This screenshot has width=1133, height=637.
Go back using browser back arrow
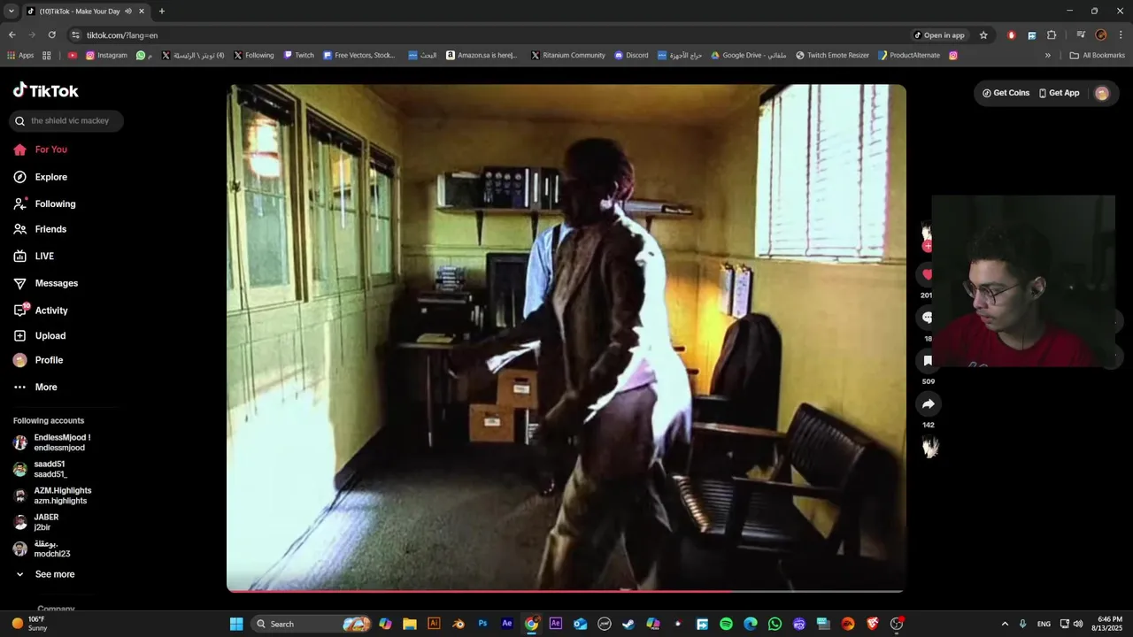click(12, 35)
